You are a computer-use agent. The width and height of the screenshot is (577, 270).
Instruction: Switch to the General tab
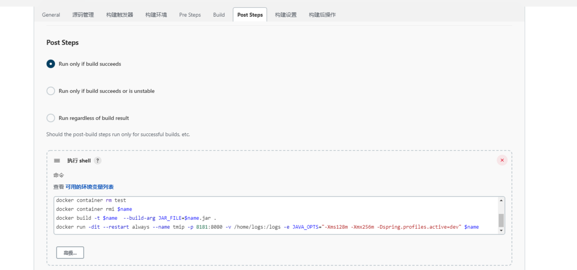tap(51, 14)
